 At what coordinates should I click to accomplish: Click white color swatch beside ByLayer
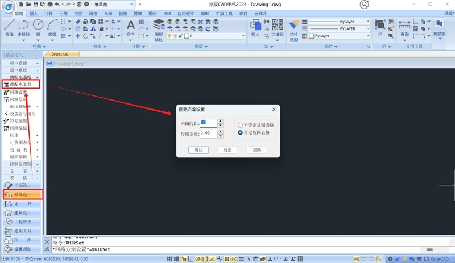click(x=312, y=36)
